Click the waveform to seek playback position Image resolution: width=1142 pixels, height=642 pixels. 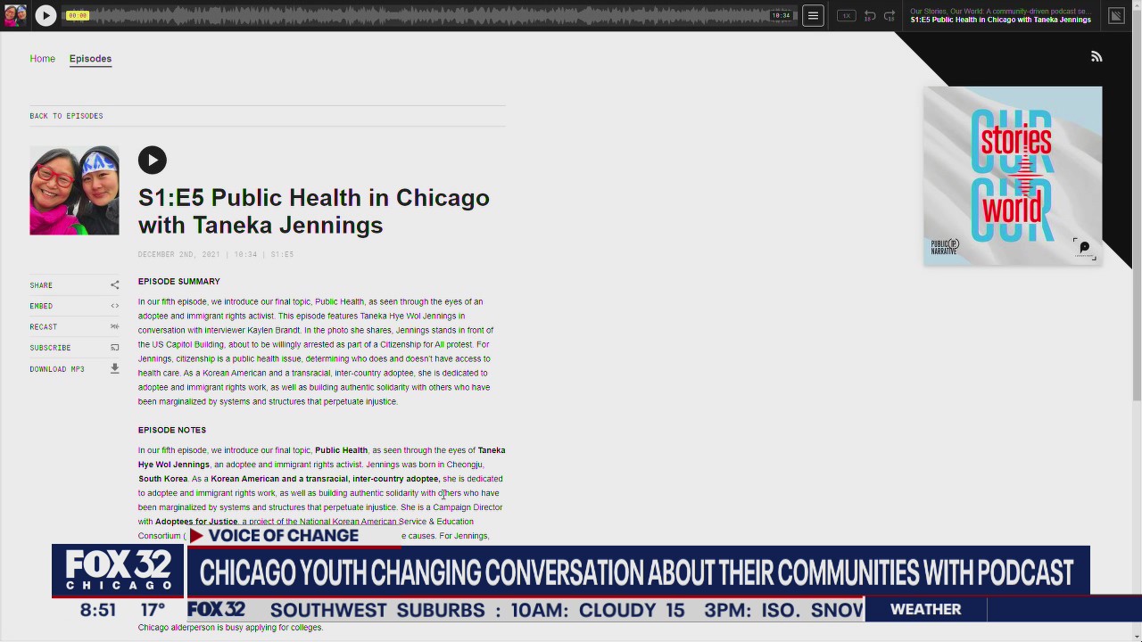[446, 15]
